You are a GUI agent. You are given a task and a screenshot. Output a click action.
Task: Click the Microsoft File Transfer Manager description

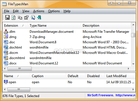(x=106, y=32)
